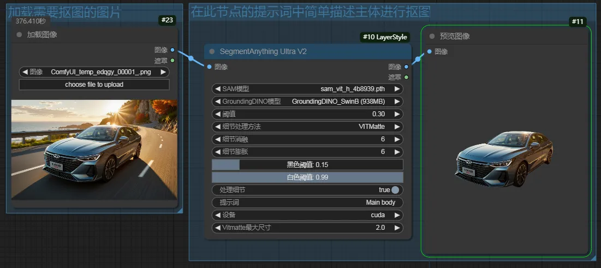Open the GroundingDINO模型 selection field
Viewport: 601px width, 268px height.
(307, 102)
